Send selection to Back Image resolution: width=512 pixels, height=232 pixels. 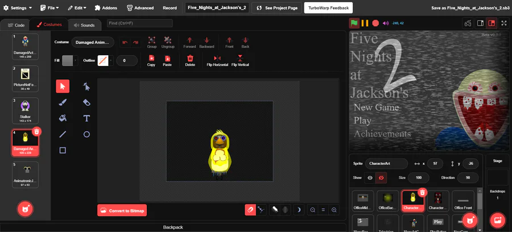click(x=245, y=43)
